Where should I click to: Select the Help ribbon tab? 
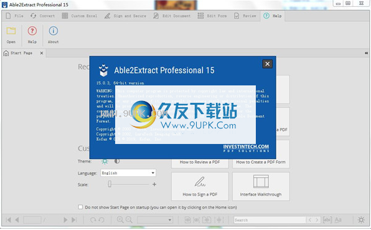point(273,16)
